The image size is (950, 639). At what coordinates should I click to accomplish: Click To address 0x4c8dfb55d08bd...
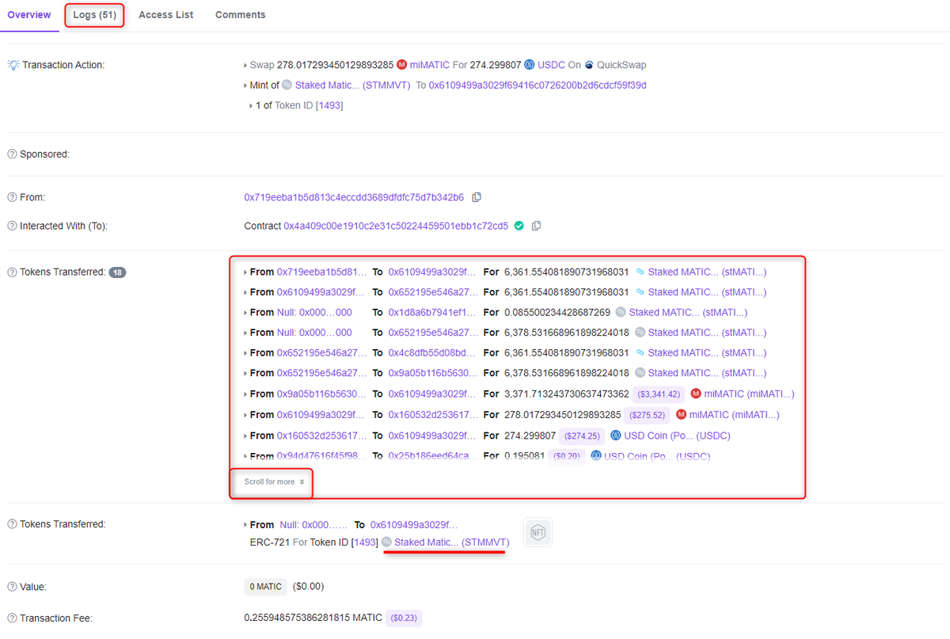pos(433,352)
